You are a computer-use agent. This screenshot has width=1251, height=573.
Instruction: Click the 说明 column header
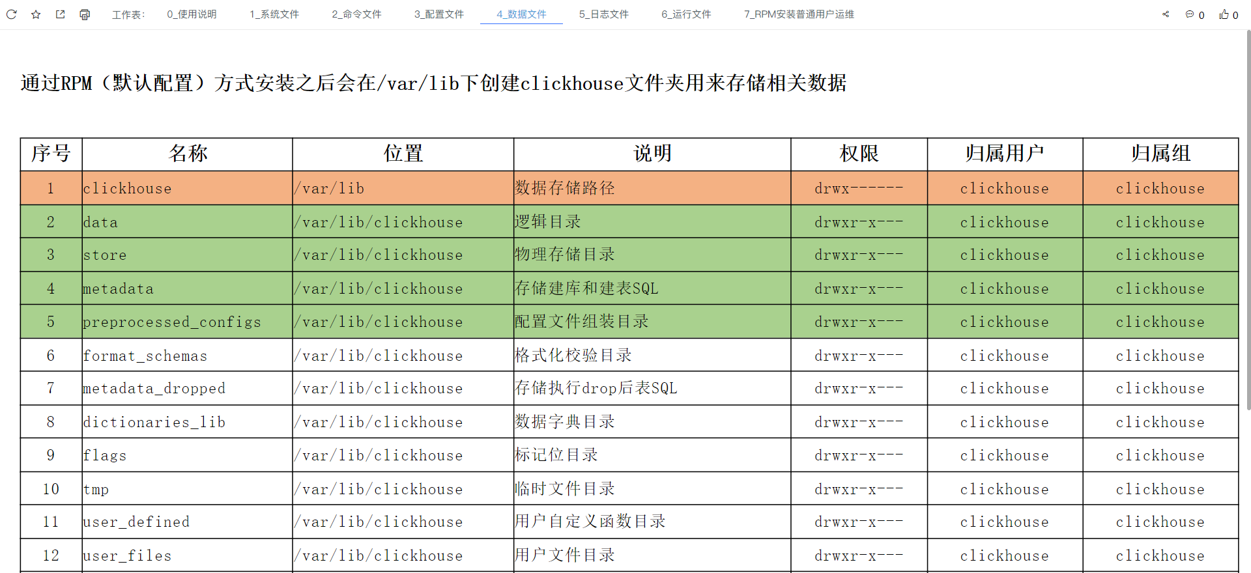click(652, 154)
